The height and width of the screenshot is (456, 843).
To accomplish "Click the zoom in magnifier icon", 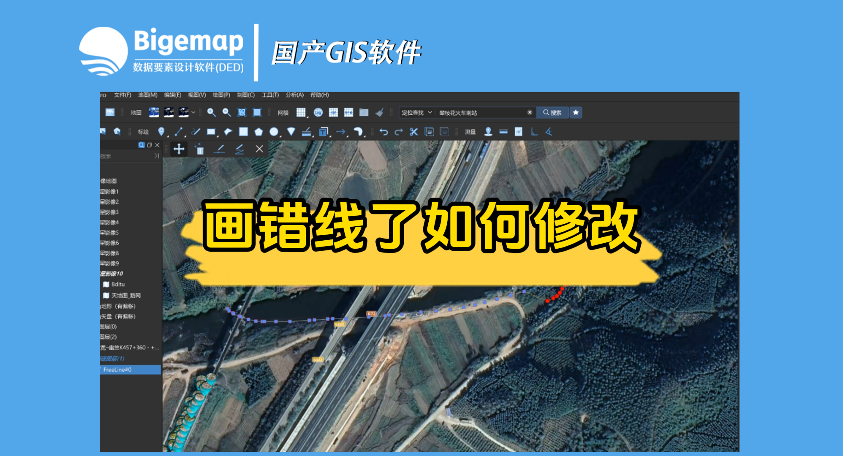I will pos(211,112).
